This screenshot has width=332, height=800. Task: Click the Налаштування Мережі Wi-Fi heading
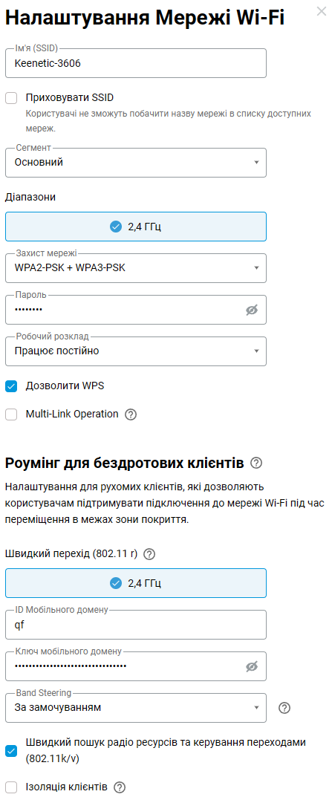pos(146,19)
